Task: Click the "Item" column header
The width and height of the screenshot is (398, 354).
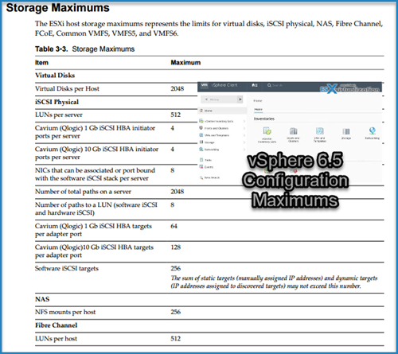Action: (x=41, y=63)
